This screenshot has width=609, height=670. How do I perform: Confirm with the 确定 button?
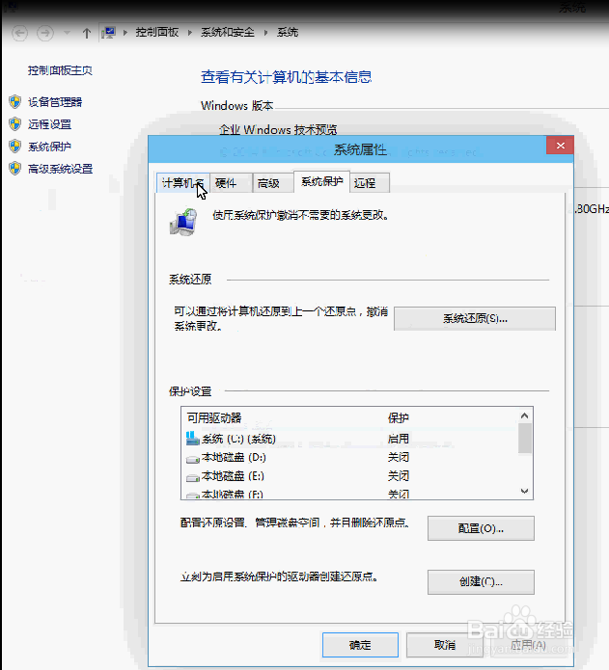[x=360, y=645]
